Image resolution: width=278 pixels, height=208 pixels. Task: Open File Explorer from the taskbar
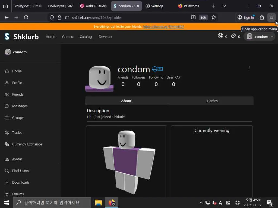98,203
